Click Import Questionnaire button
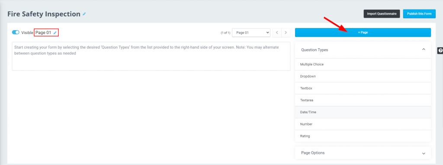Screen dimensions: 443x165 (382, 14)
